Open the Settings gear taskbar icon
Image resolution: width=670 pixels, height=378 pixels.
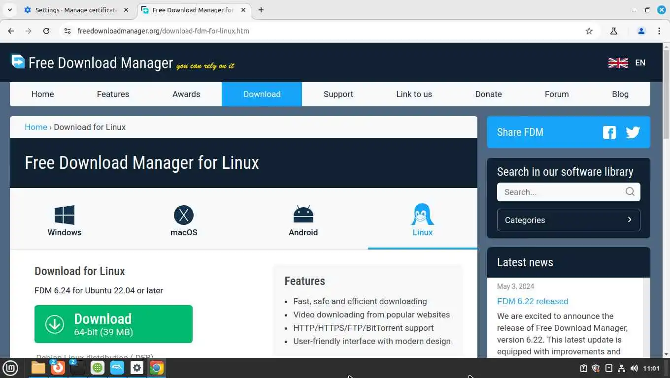click(137, 368)
